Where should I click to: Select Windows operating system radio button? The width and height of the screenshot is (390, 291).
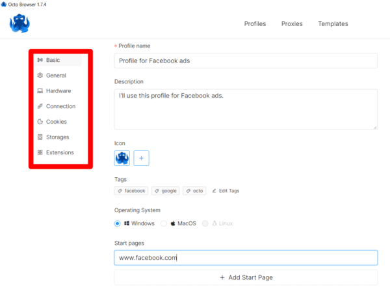tap(118, 223)
